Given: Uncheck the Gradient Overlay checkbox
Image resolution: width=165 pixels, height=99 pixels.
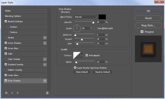Looking at the screenshot, I should (x=6, y=64).
